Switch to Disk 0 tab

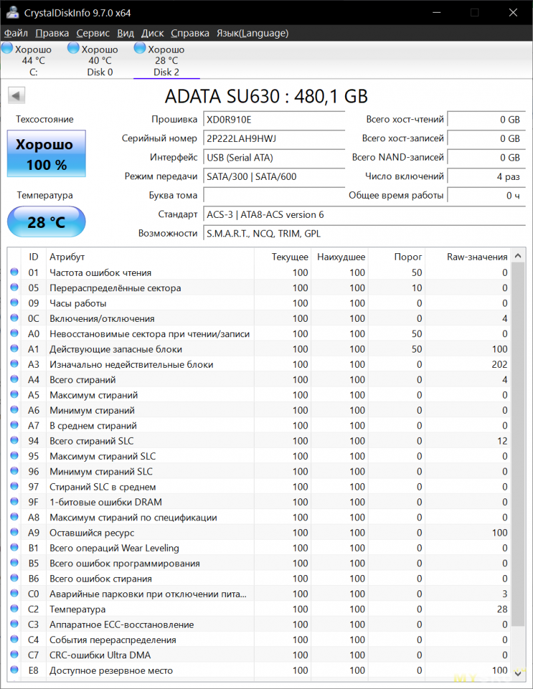pos(100,61)
